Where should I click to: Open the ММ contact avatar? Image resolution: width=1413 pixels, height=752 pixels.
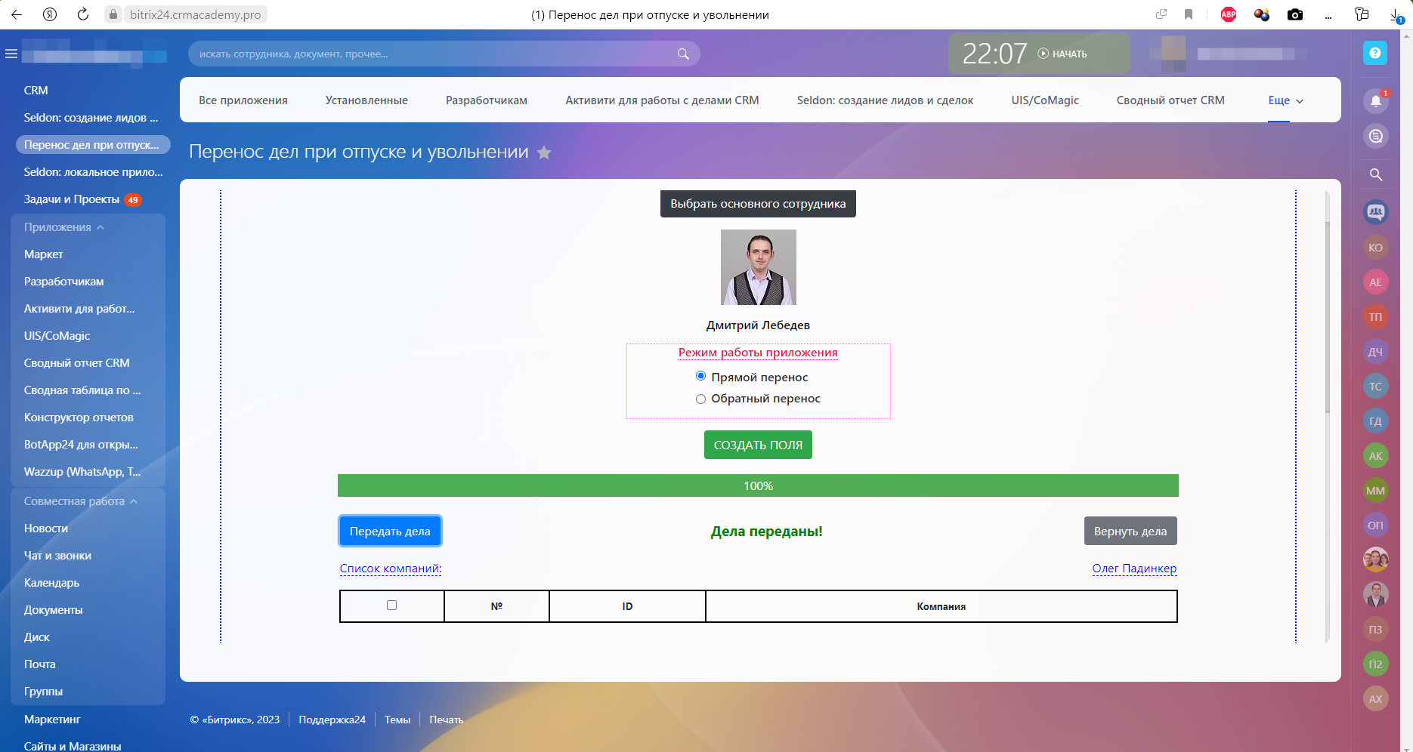click(x=1376, y=491)
